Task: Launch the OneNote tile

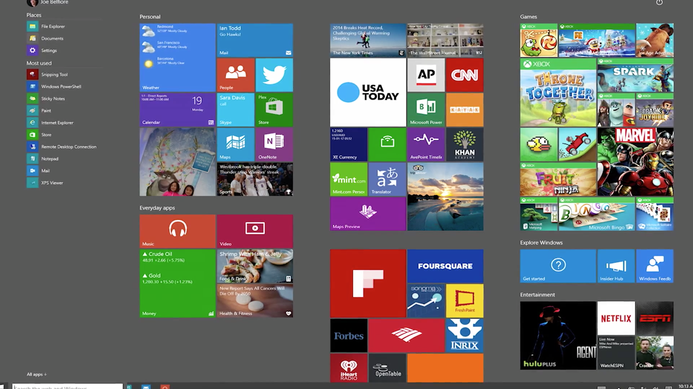Action: (x=274, y=144)
